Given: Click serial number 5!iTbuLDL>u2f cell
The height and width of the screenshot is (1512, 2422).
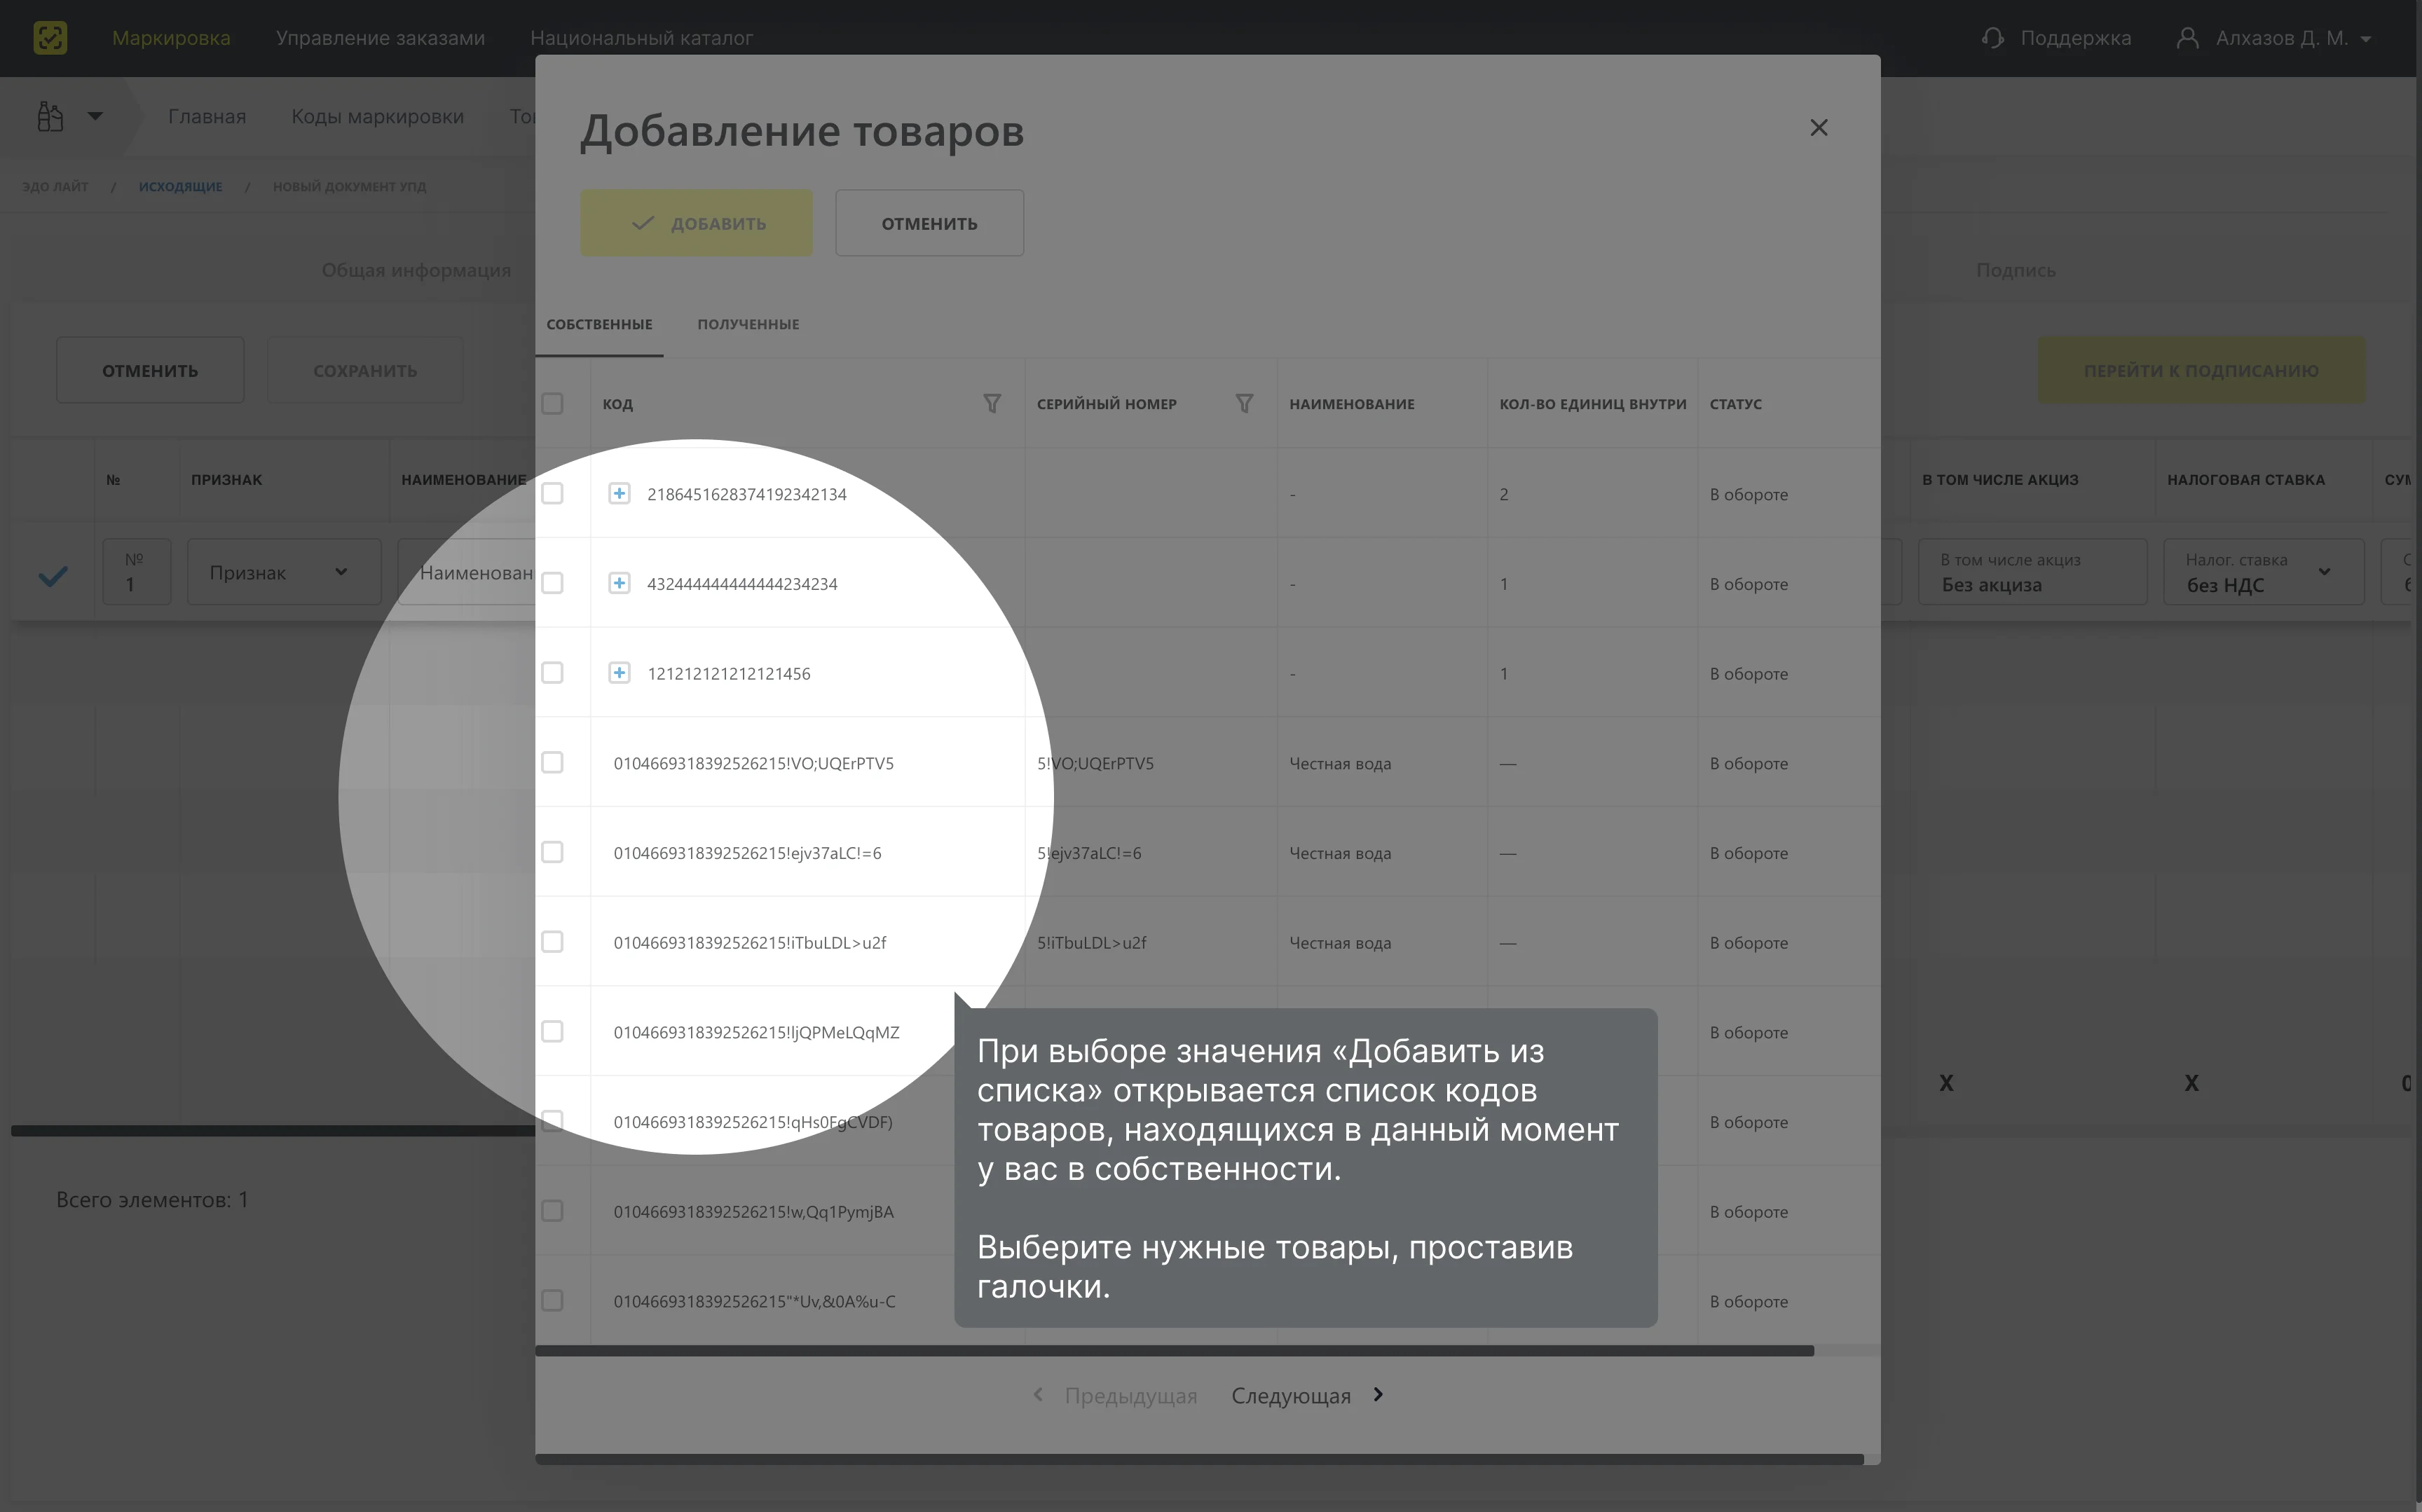Looking at the screenshot, I should (1091, 942).
